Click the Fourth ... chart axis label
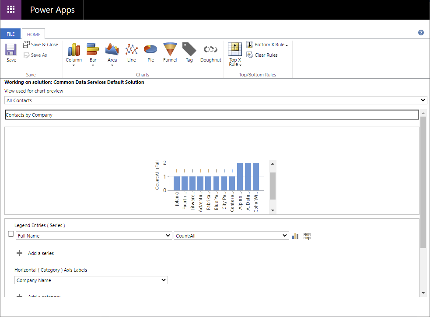This screenshot has width=430, height=317. click(185, 201)
